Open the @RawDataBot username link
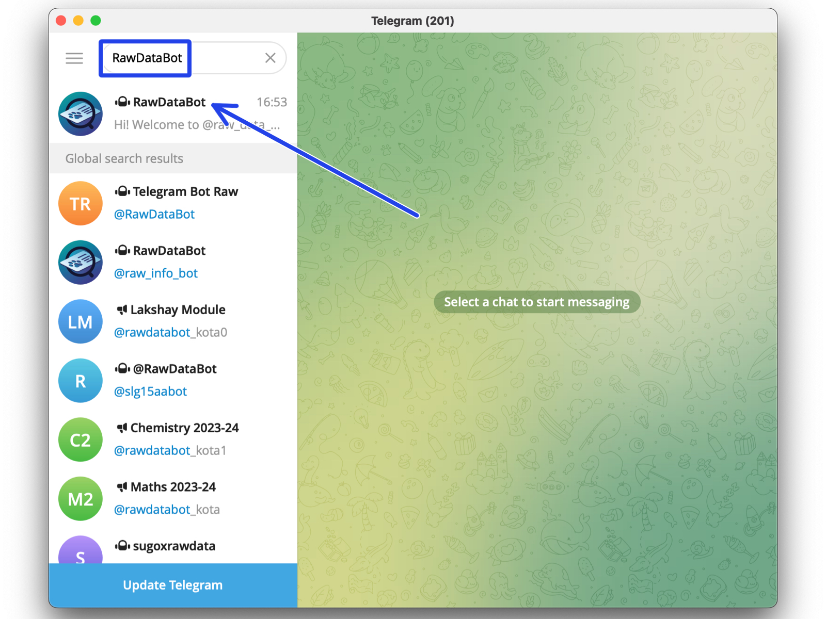This screenshot has width=826, height=619. tap(154, 214)
